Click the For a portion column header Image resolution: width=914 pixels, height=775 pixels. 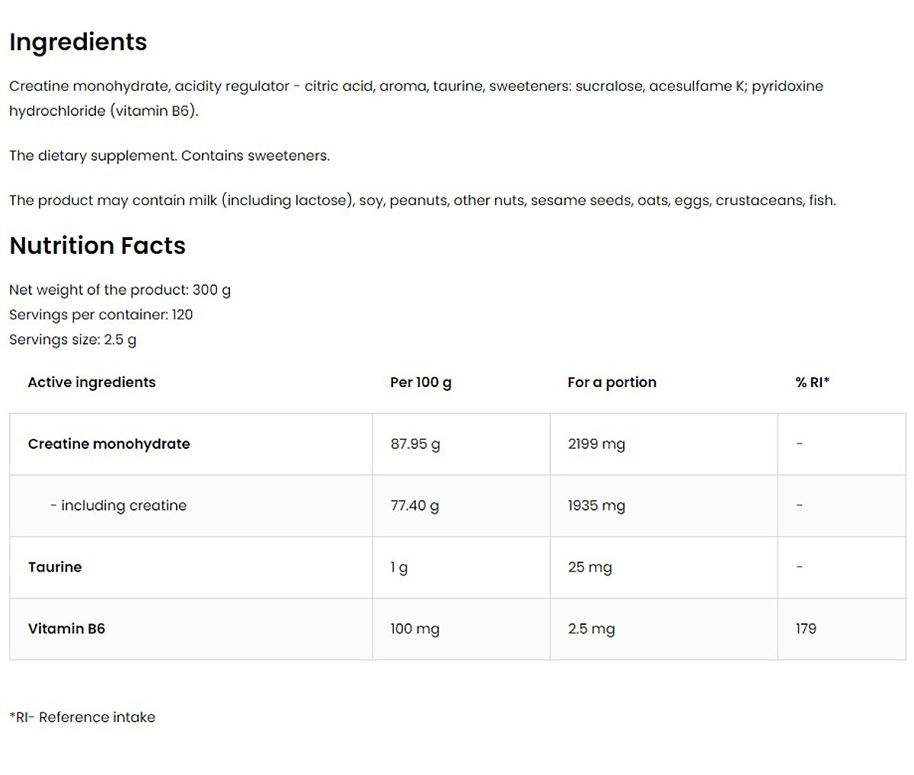point(612,383)
